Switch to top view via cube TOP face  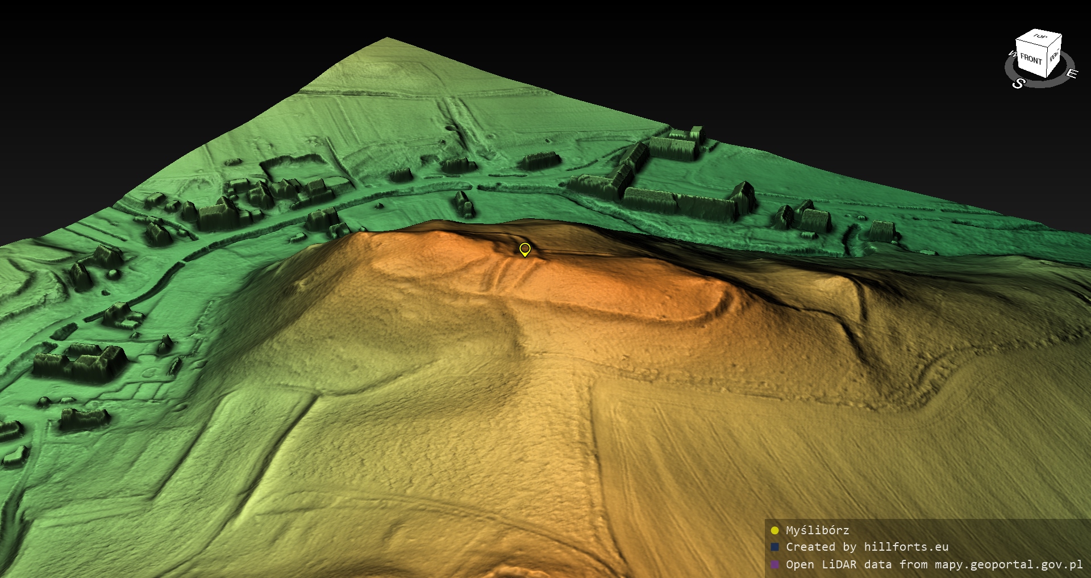point(1040,37)
